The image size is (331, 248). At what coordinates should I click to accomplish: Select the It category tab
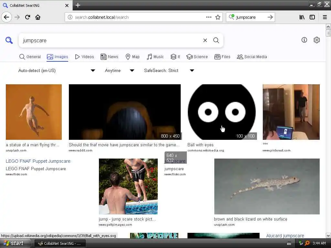click(175, 57)
